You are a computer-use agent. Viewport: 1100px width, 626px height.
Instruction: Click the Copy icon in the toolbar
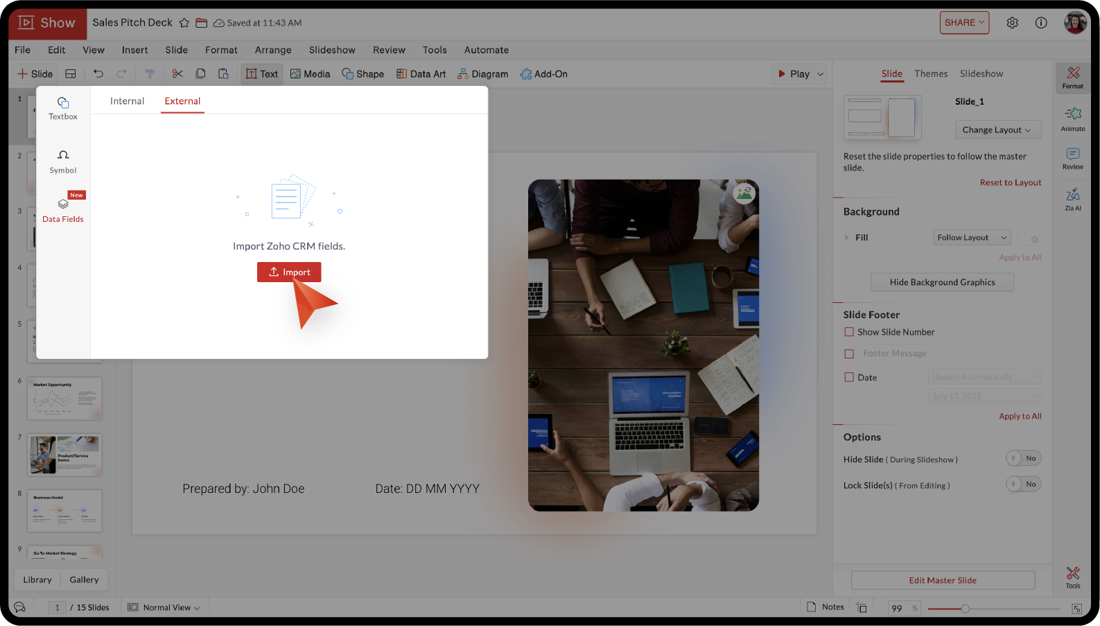pos(200,73)
